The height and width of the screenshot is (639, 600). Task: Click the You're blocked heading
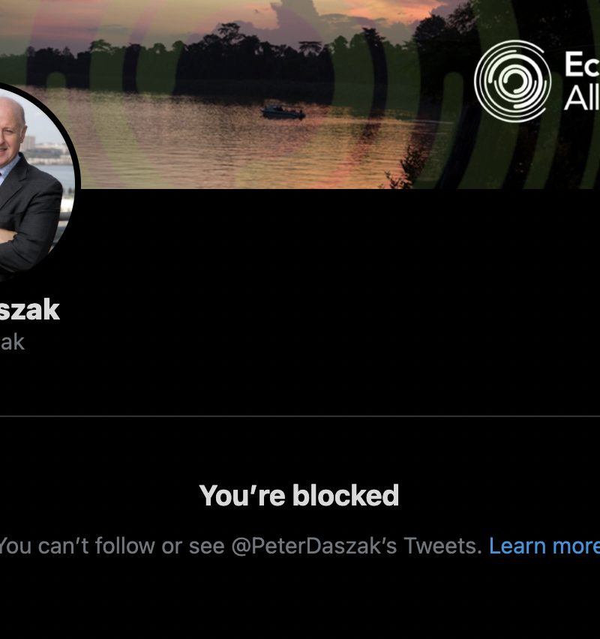click(298, 496)
